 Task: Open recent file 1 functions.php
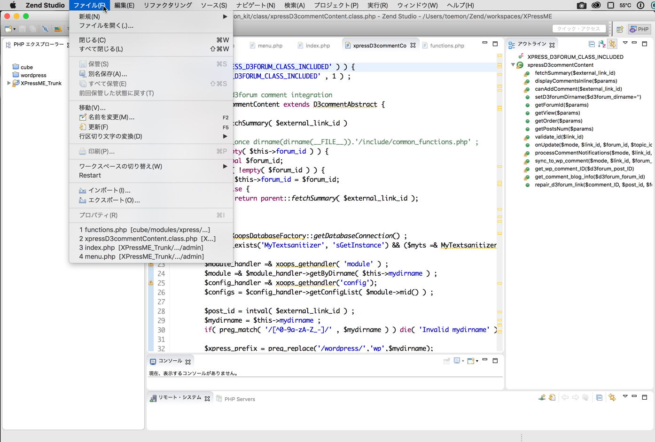point(151,230)
